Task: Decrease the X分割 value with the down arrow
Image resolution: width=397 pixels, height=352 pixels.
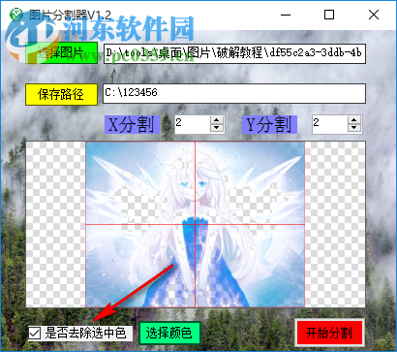Action: pos(217,128)
